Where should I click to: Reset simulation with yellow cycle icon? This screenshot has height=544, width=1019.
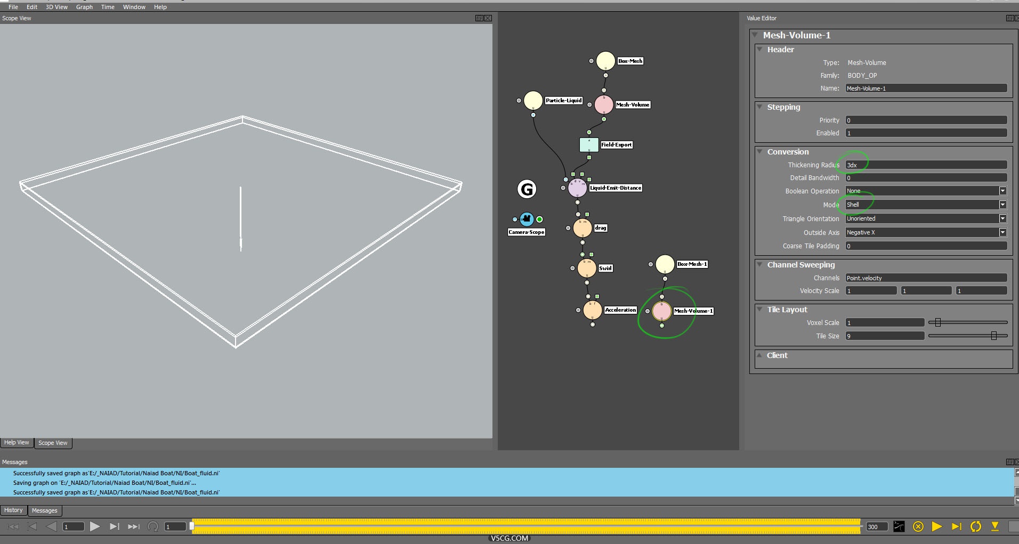(976, 526)
